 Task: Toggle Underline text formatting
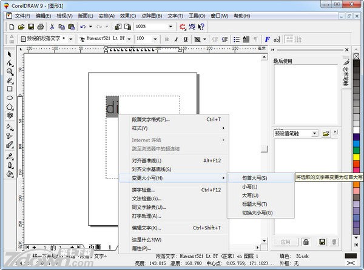pos(186,39)
